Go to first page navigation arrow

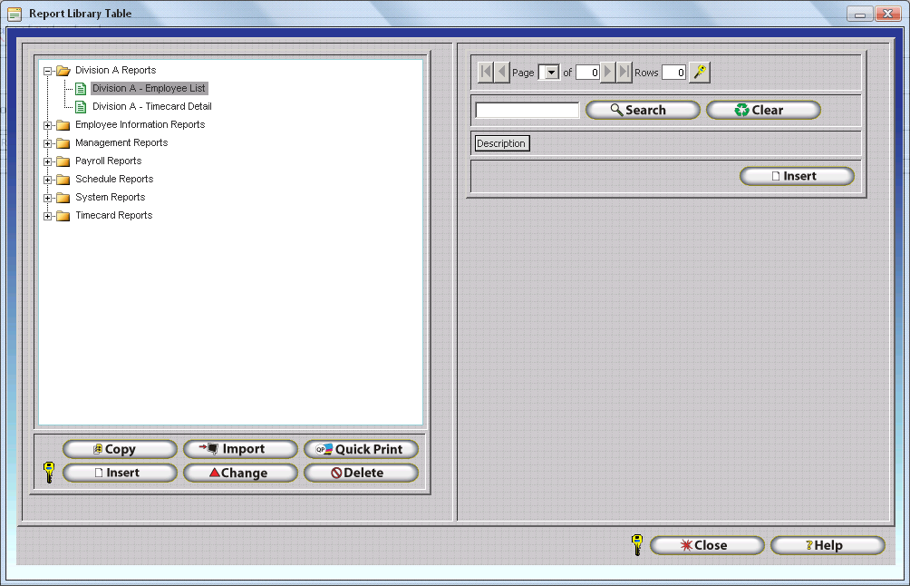pos(485,73)
